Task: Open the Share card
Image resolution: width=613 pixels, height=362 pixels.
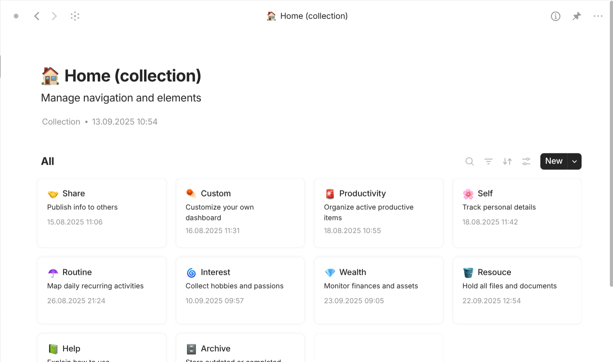Action: [102, 213]
